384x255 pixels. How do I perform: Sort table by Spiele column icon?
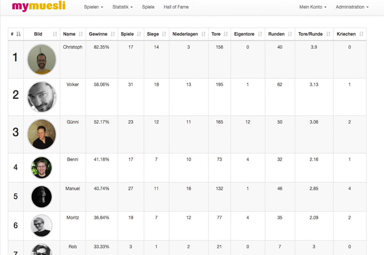pos(139,34)
